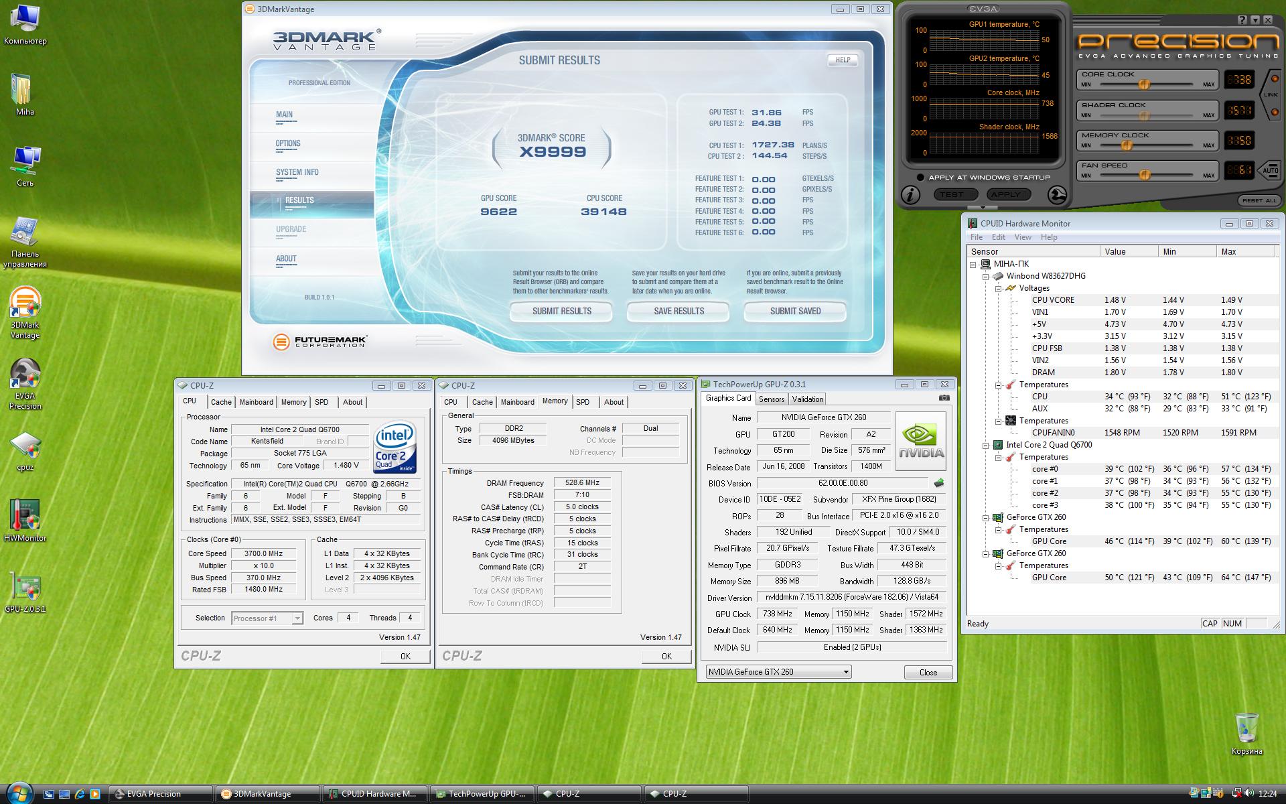Screen dimensions: 1286x804
Task: Toggle the upper LINK indicator in Precision
Action: 1274,79
